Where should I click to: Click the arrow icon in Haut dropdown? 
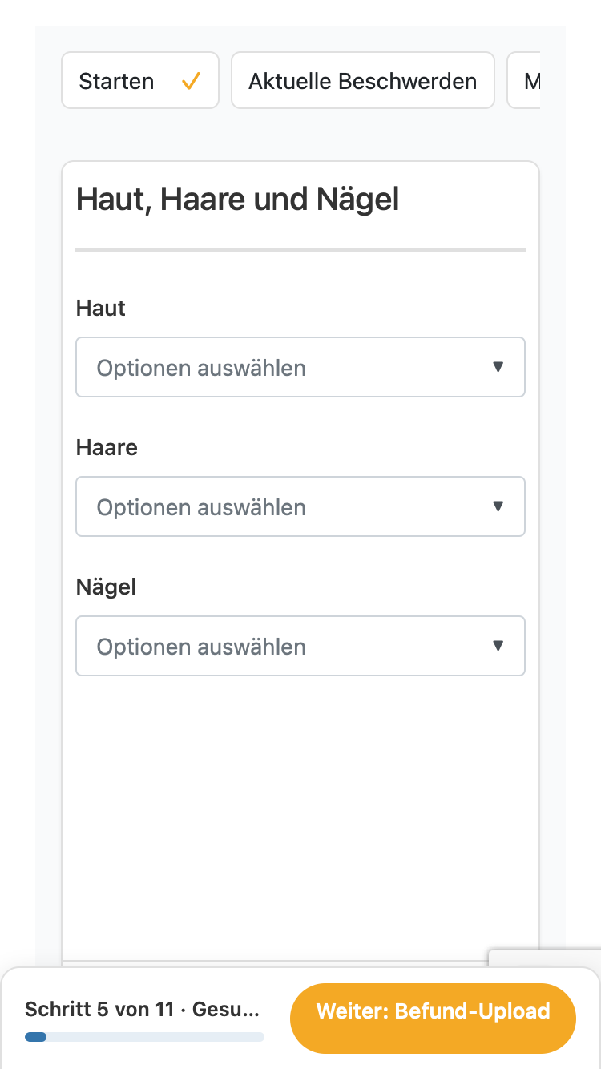(x=498, y=367)
